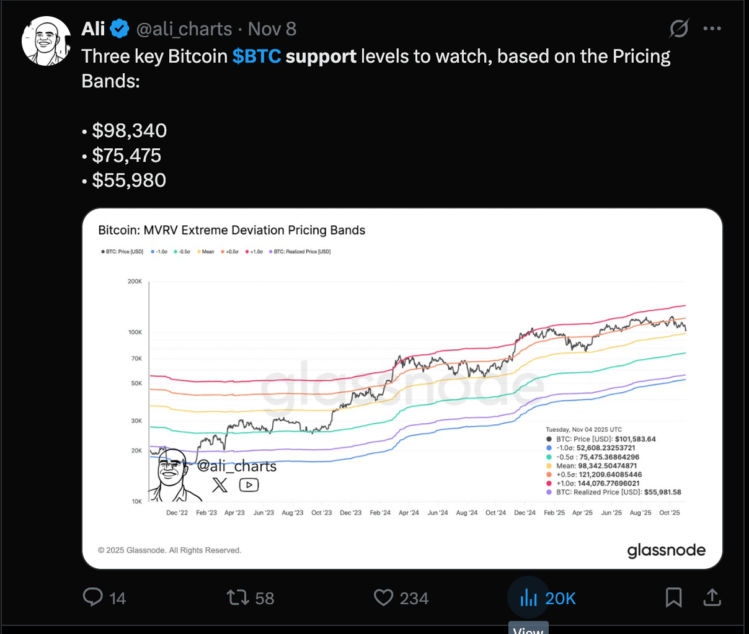Viewport: 749px width, 634px height.
Task: Like the post with the heart icon
Action: point(384,597)
